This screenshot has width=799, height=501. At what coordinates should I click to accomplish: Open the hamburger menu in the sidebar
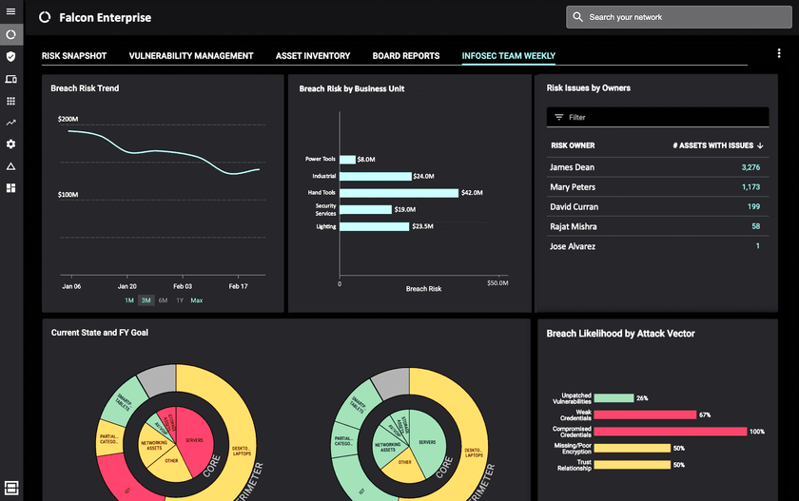click(x=10, y=12)
